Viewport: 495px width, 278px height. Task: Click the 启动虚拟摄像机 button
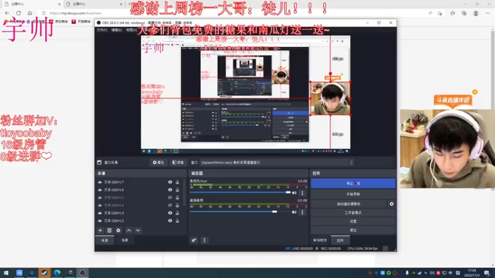tap(349, 204)
